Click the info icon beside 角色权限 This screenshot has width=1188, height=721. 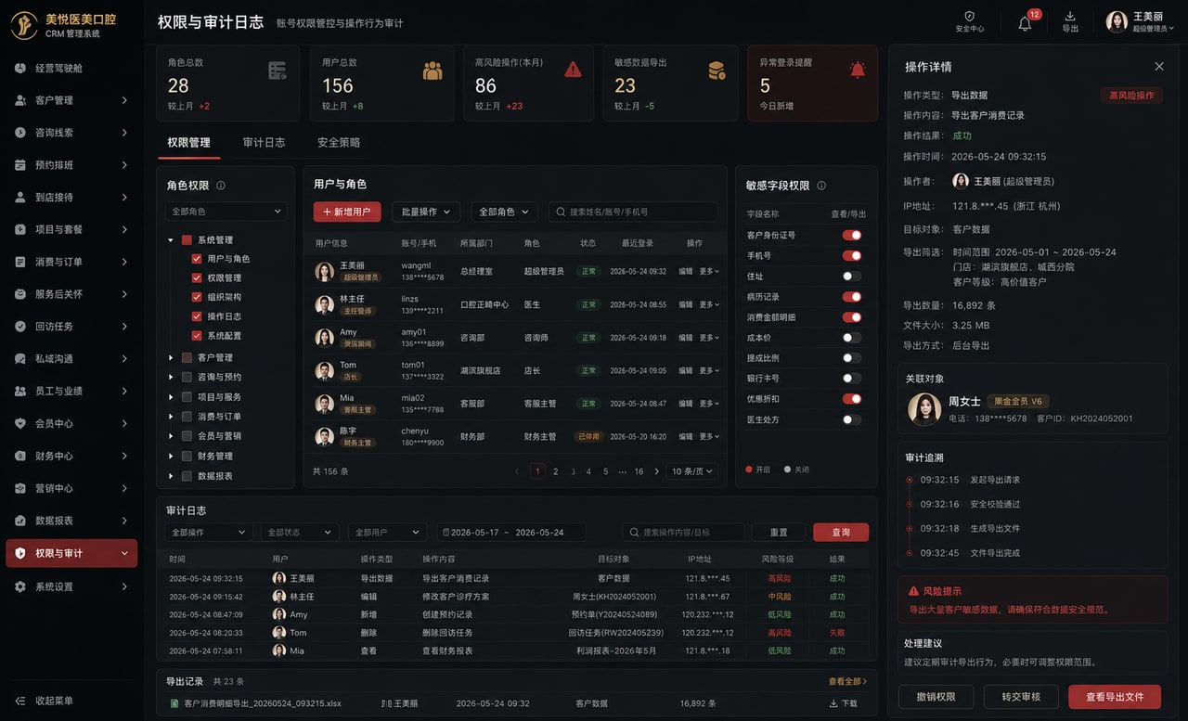click(221, 186)
